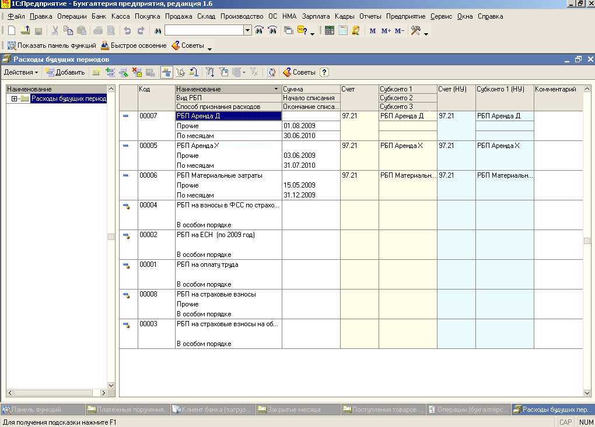
Task: Click the Добавить button
Action: (65, 72)
